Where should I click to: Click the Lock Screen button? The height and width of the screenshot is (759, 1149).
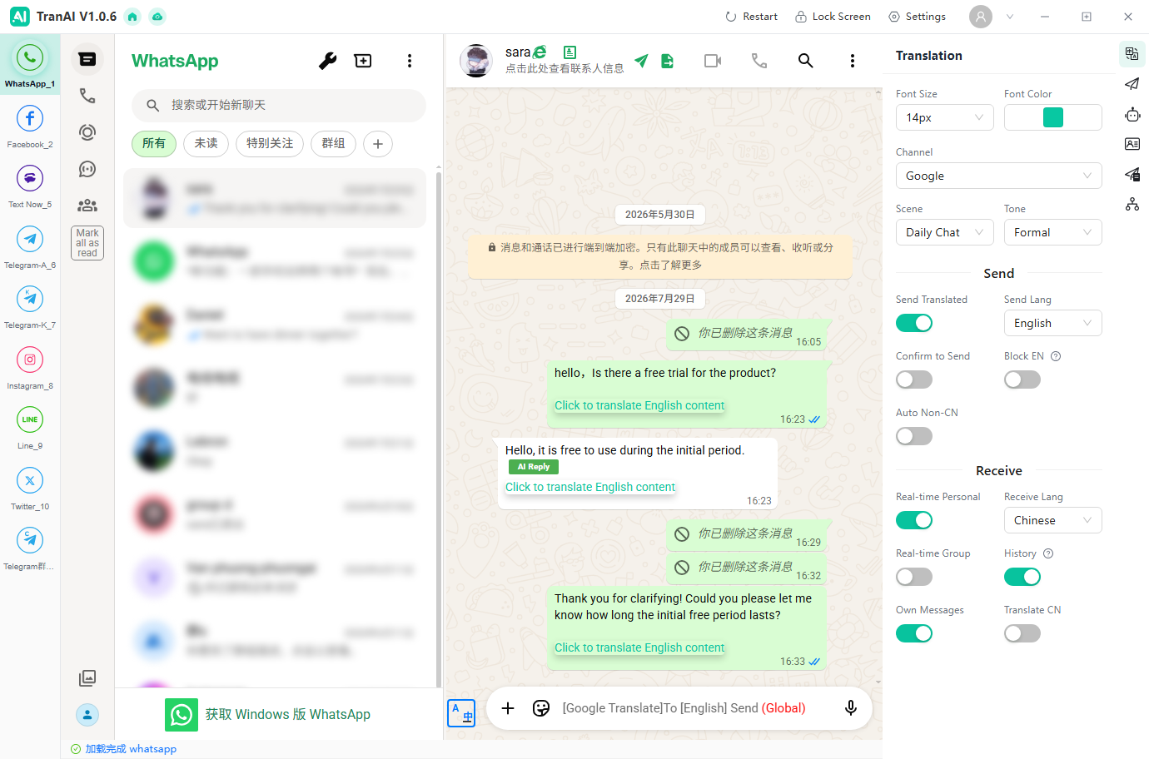point(833,17)
